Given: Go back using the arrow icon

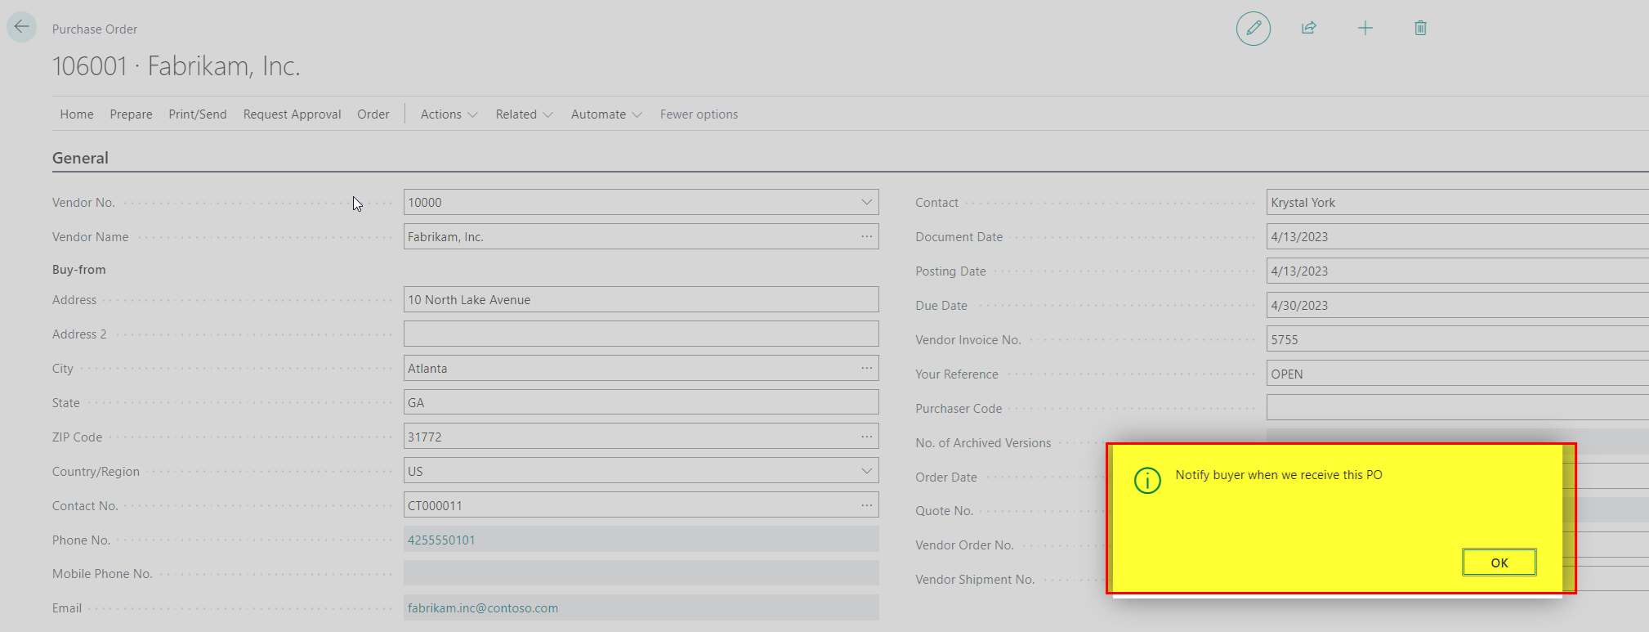Looking at the screenshot, I should pos(21,27).
